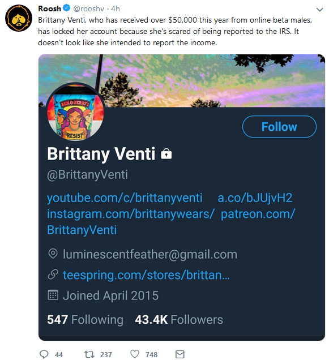The height and width of the screenshot is (360, 329).
Task: Open the direct message envelope icon
Action: (180, 354)
